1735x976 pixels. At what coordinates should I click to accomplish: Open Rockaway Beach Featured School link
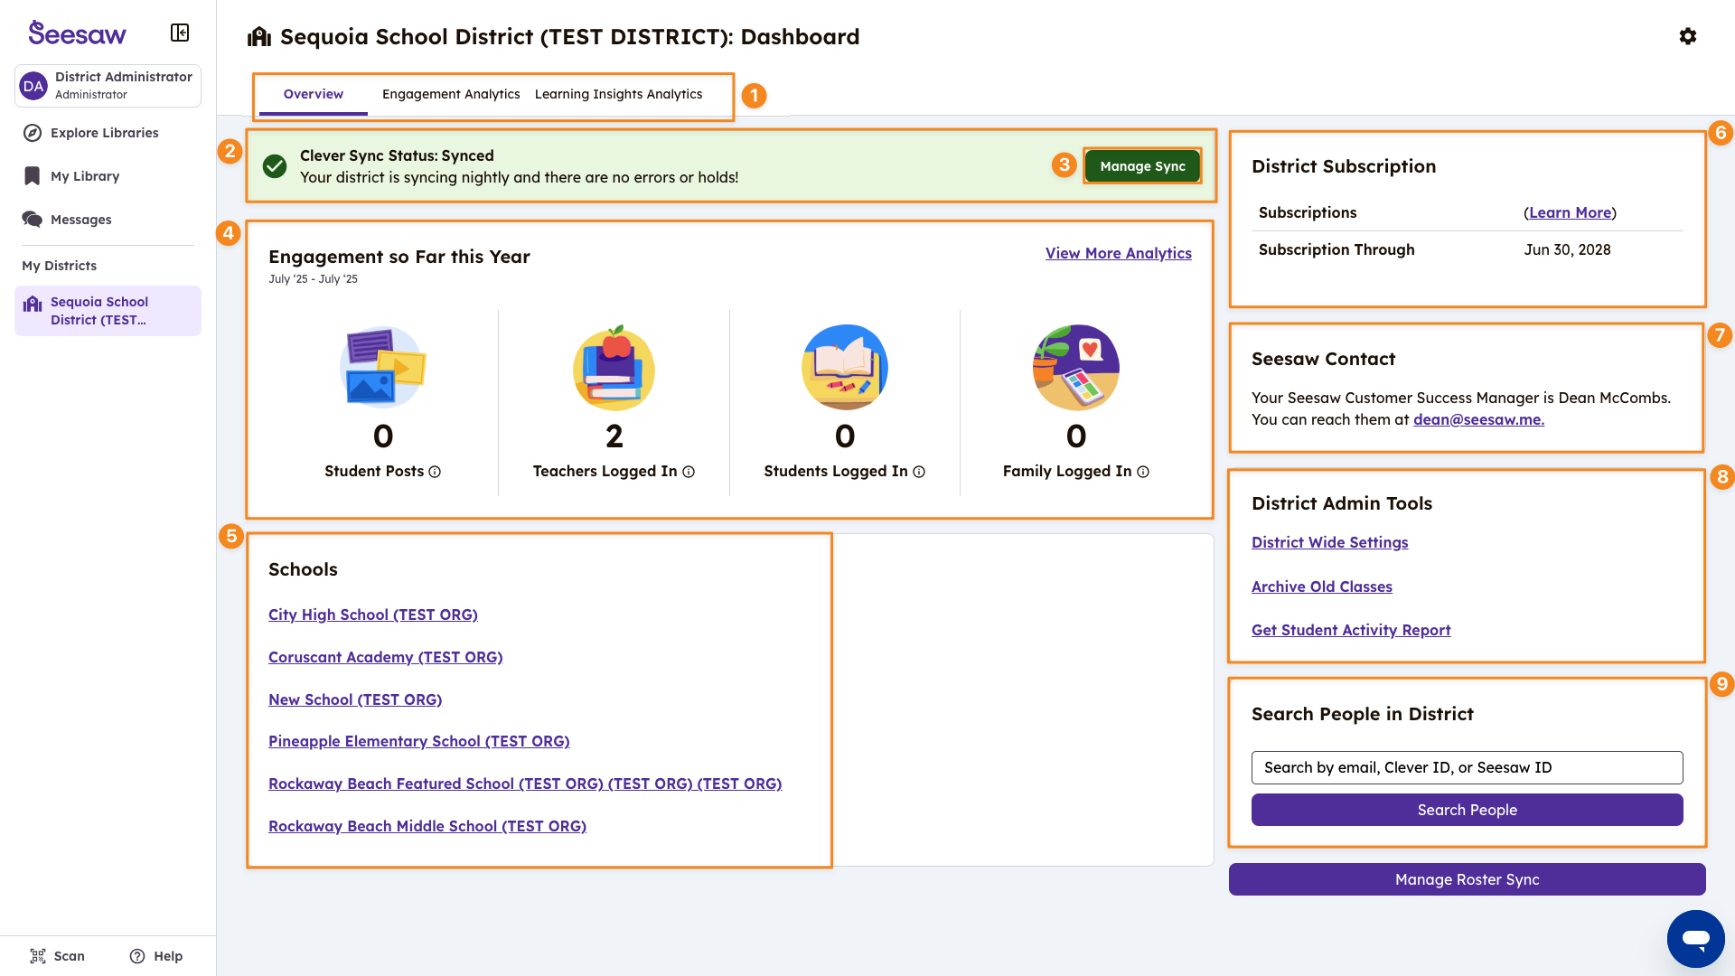click(x=525, y=784)
